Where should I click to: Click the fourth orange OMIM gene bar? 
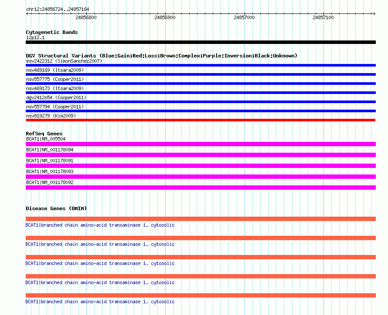[x=201, y=276]
